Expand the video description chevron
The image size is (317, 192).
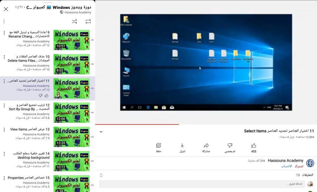coord(101,132)
